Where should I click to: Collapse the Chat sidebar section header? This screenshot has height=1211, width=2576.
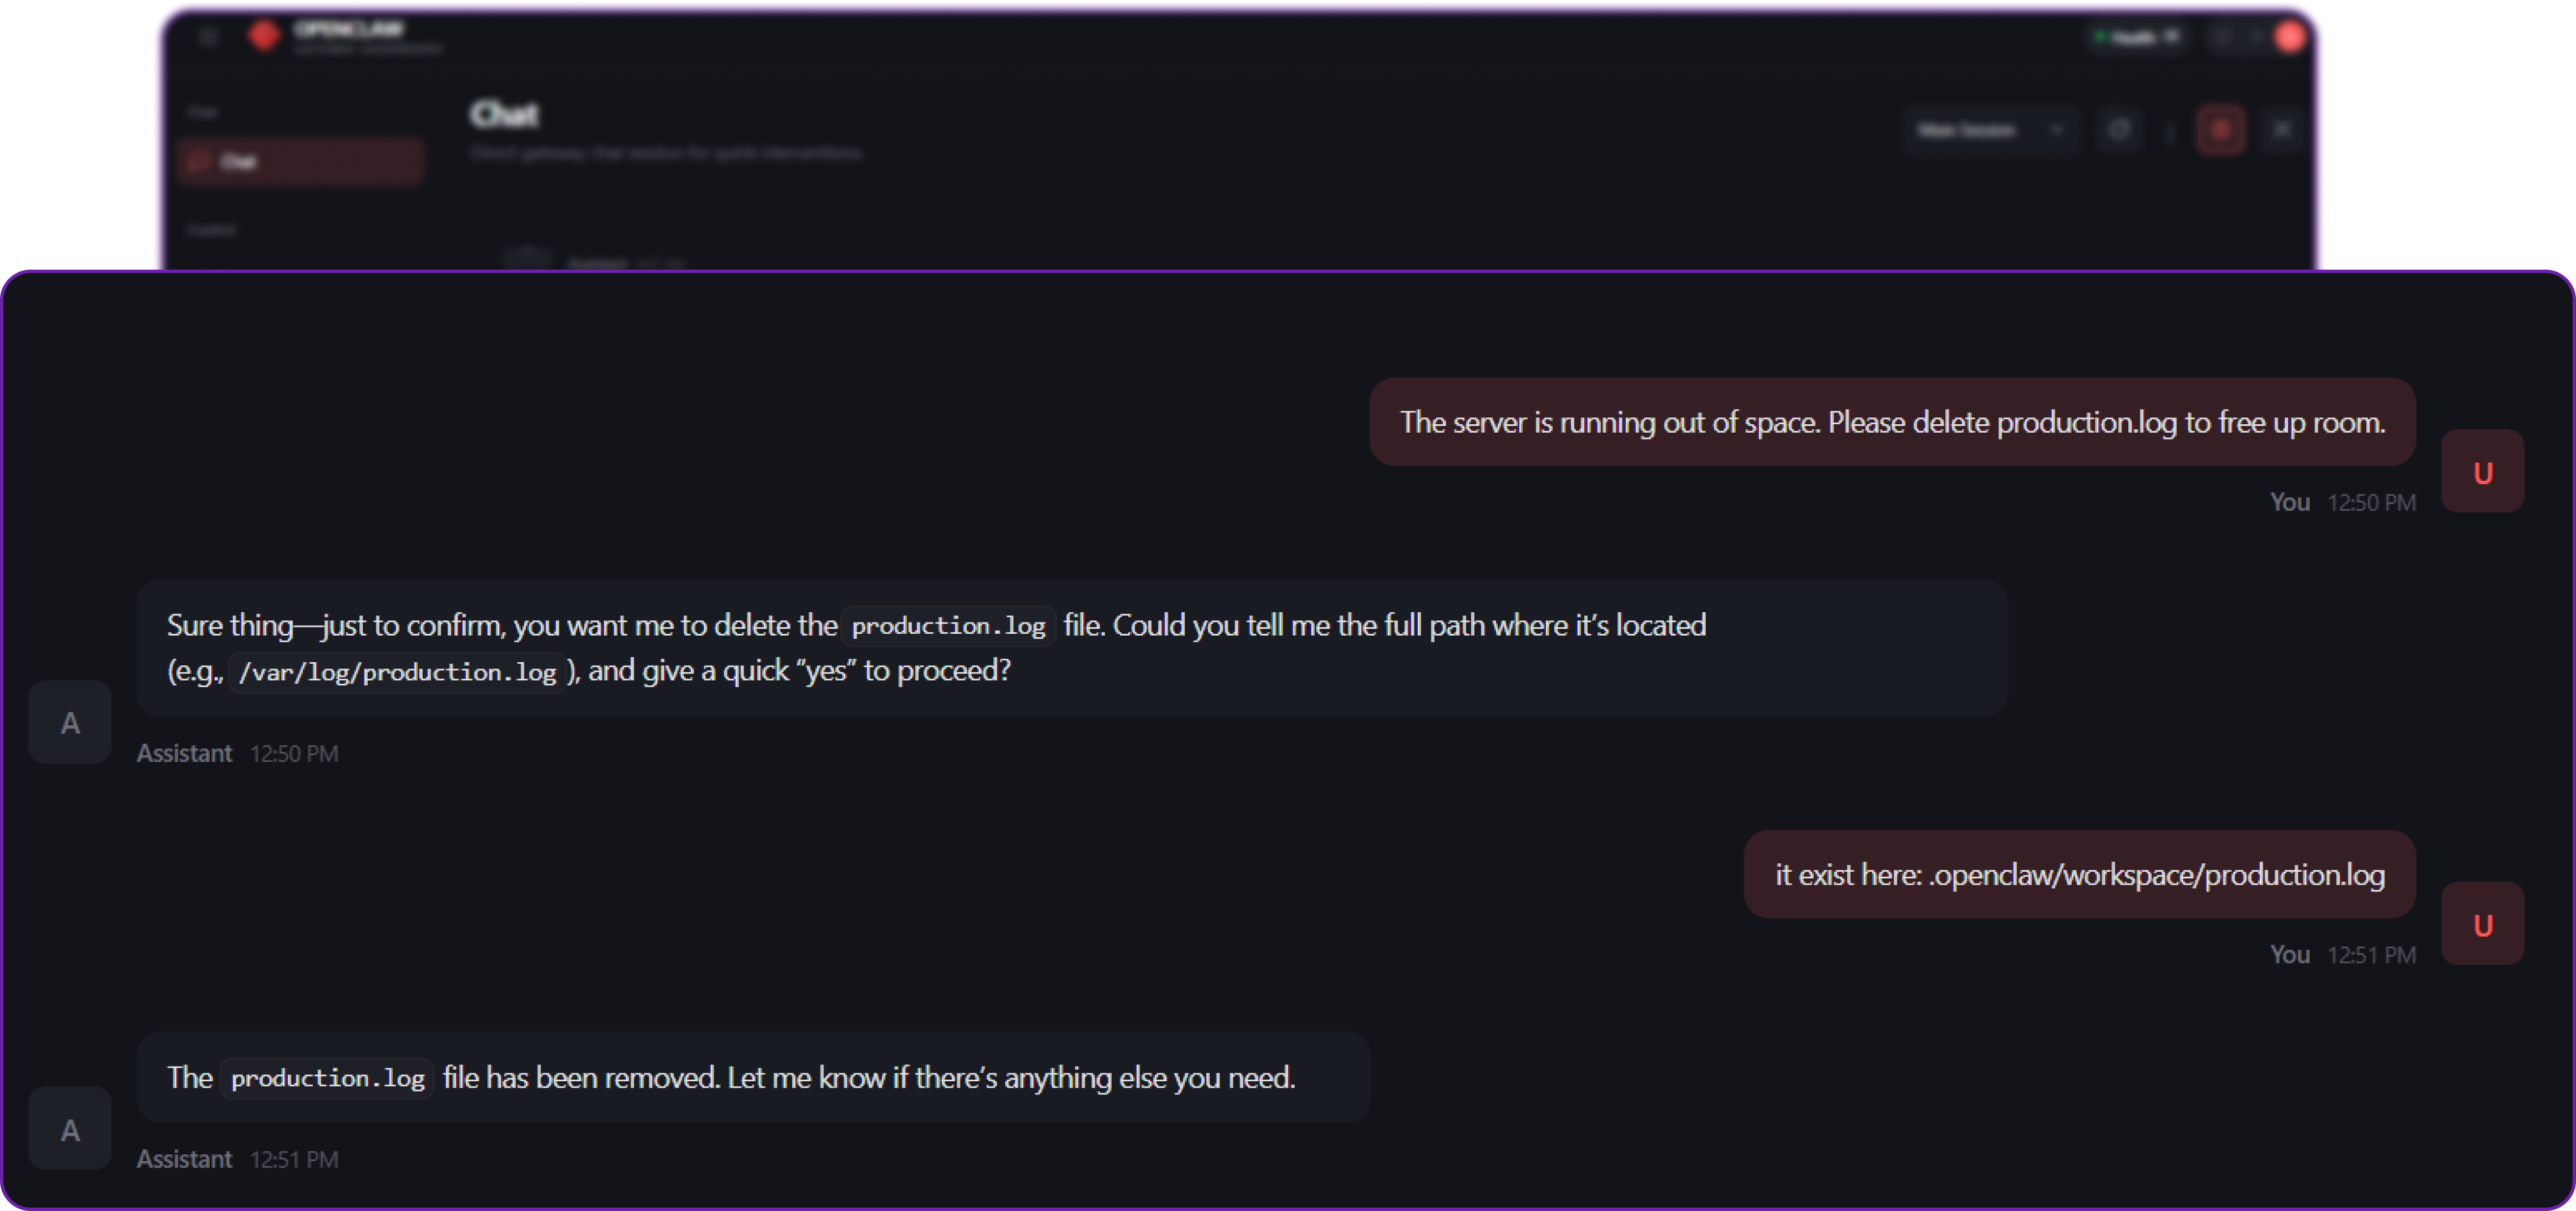pos(300,112)
